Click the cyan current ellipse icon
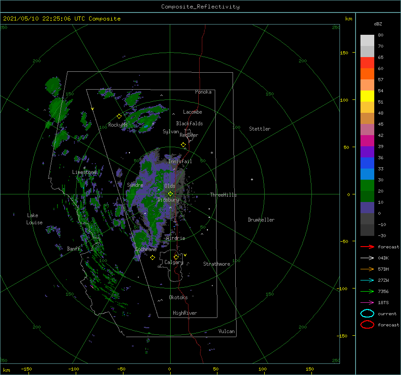This screenshot has width=401, height=375. (367, 313)
